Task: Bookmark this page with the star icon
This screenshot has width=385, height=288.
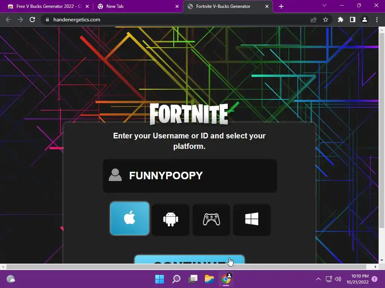Action: [326, 19]
